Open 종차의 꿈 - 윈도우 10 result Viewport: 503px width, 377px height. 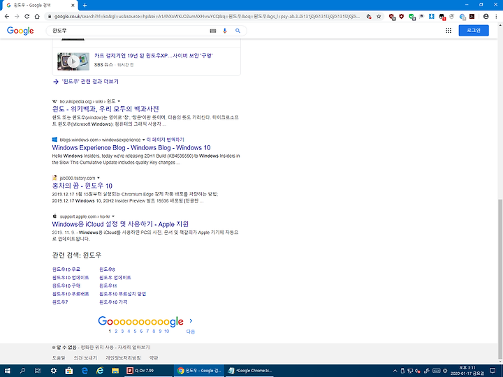point(82,186)
